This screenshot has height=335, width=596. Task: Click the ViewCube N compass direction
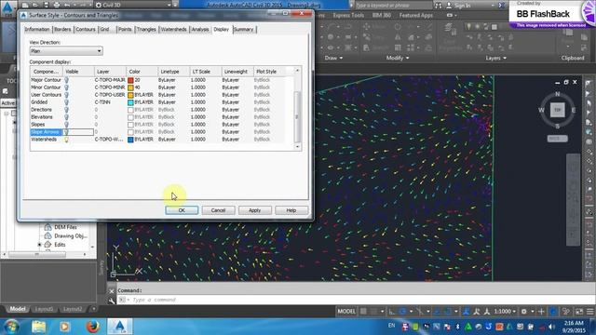click(558, 94)
